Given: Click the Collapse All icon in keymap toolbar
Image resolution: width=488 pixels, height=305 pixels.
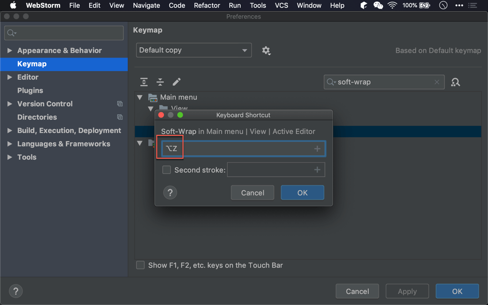Looking at the screenshot, I should pos(160,82).
